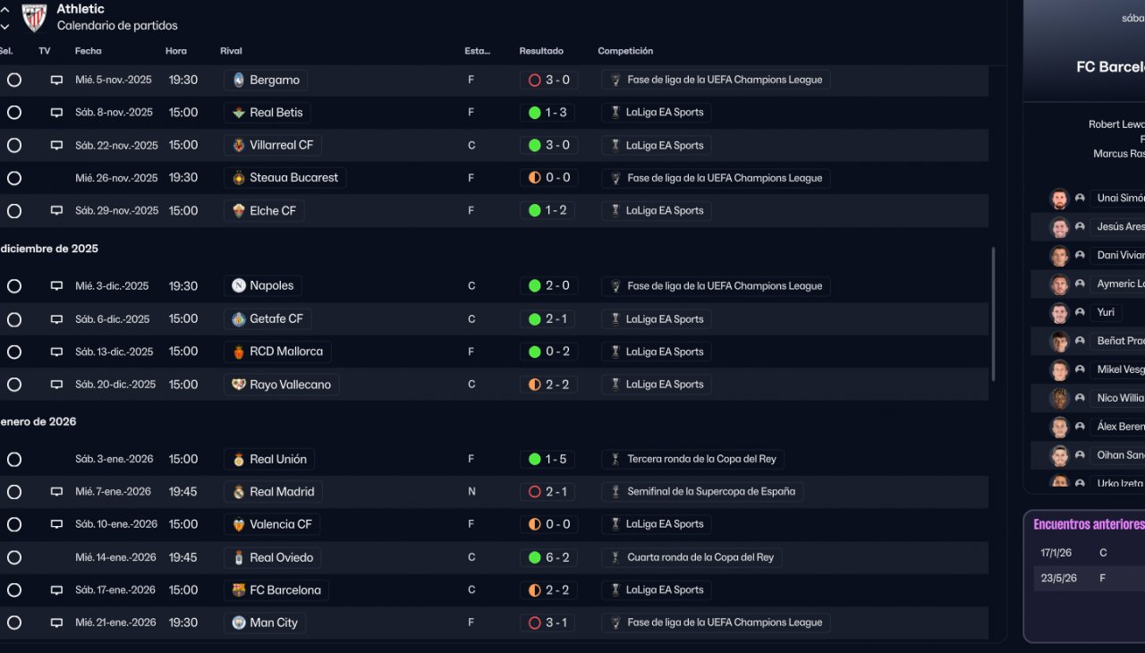
Task: Click the FC Barcelona club badge
Action: (x=239, y=590)
